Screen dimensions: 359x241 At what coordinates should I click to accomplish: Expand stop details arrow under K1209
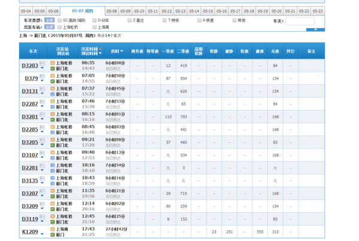tap(42, 233)
